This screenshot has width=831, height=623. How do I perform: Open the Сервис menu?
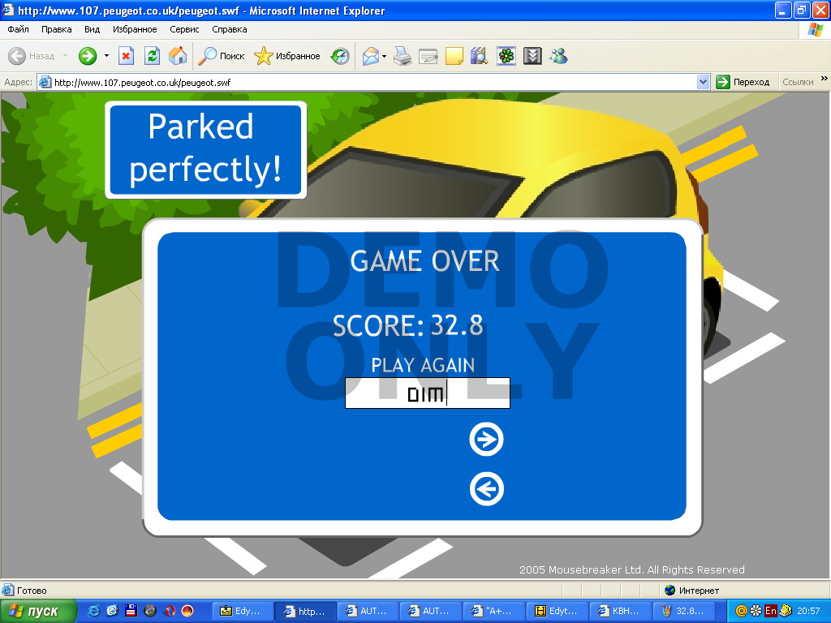point(184,29)
